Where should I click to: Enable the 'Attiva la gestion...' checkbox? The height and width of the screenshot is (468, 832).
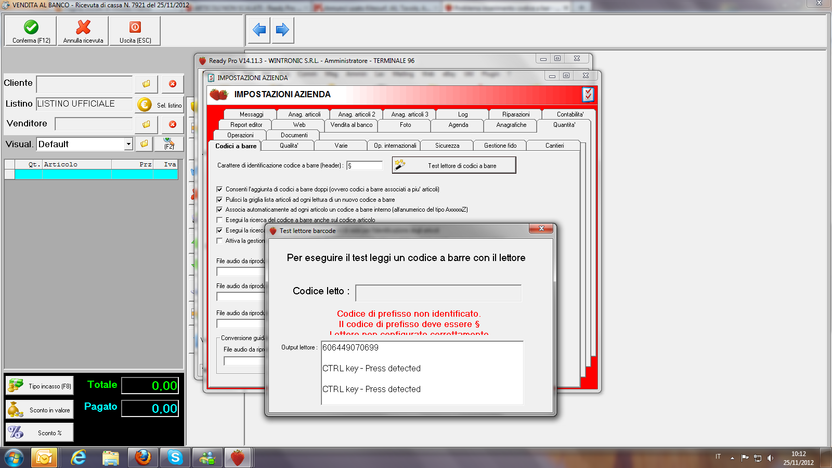219,241
